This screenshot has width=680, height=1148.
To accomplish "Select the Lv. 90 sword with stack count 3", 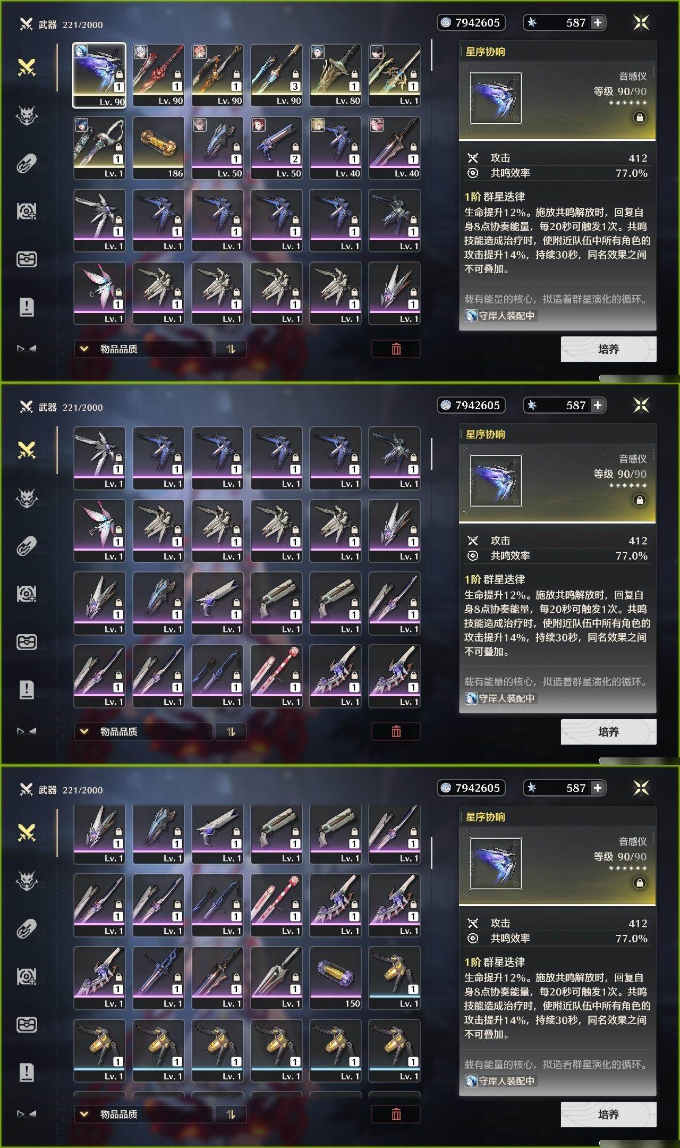I will [276, 75].
